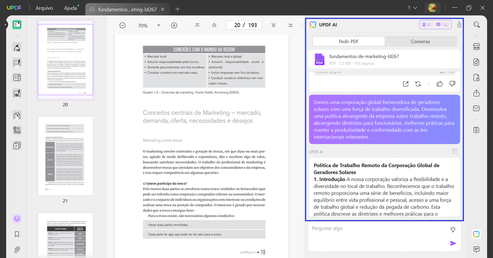Open the Form preparation tool

(17, 78)
